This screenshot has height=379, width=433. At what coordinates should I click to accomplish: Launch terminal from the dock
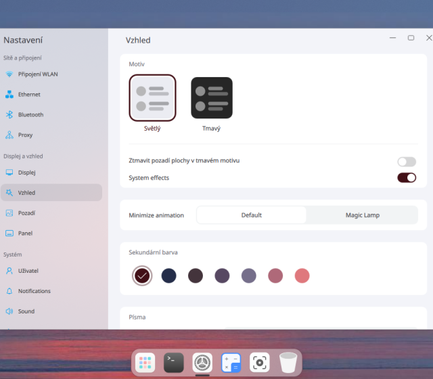(174, 363)
